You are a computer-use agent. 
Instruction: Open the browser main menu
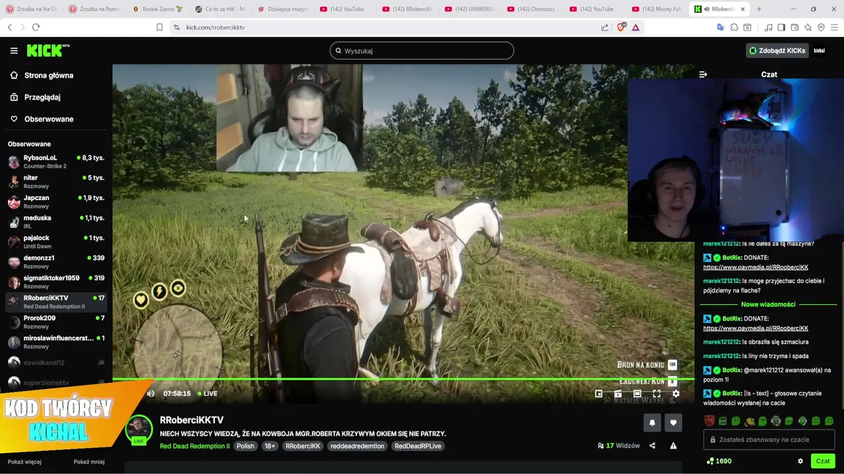tap(835, 27)
